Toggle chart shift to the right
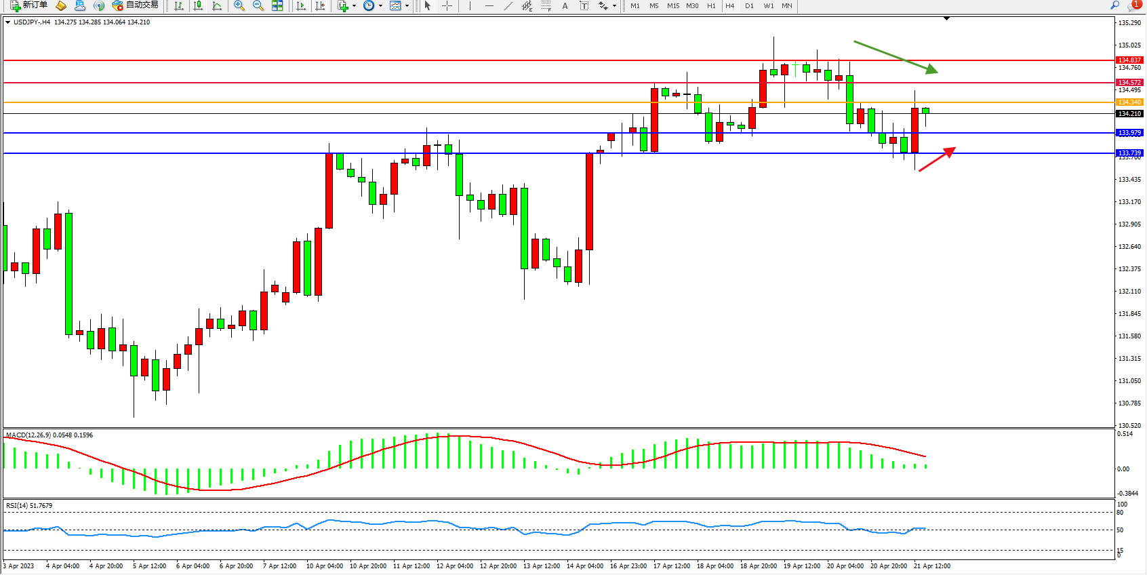 pyautogui.click(x=320, y=5)
